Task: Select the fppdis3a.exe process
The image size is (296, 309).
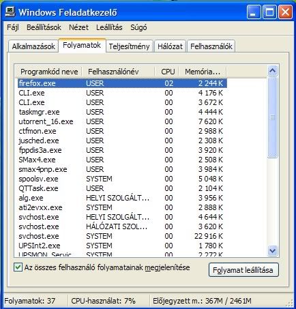Action: point(122,150)
